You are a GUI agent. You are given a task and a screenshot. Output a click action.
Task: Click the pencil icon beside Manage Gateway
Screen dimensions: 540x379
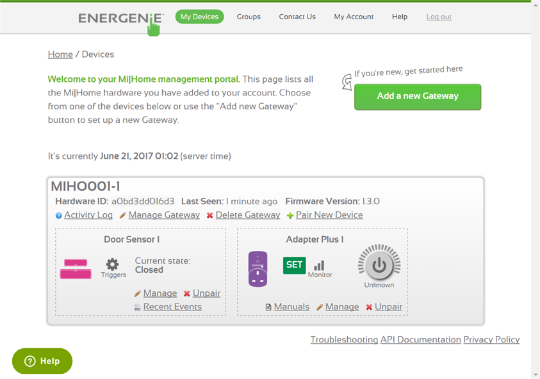(x=122, y=216)
